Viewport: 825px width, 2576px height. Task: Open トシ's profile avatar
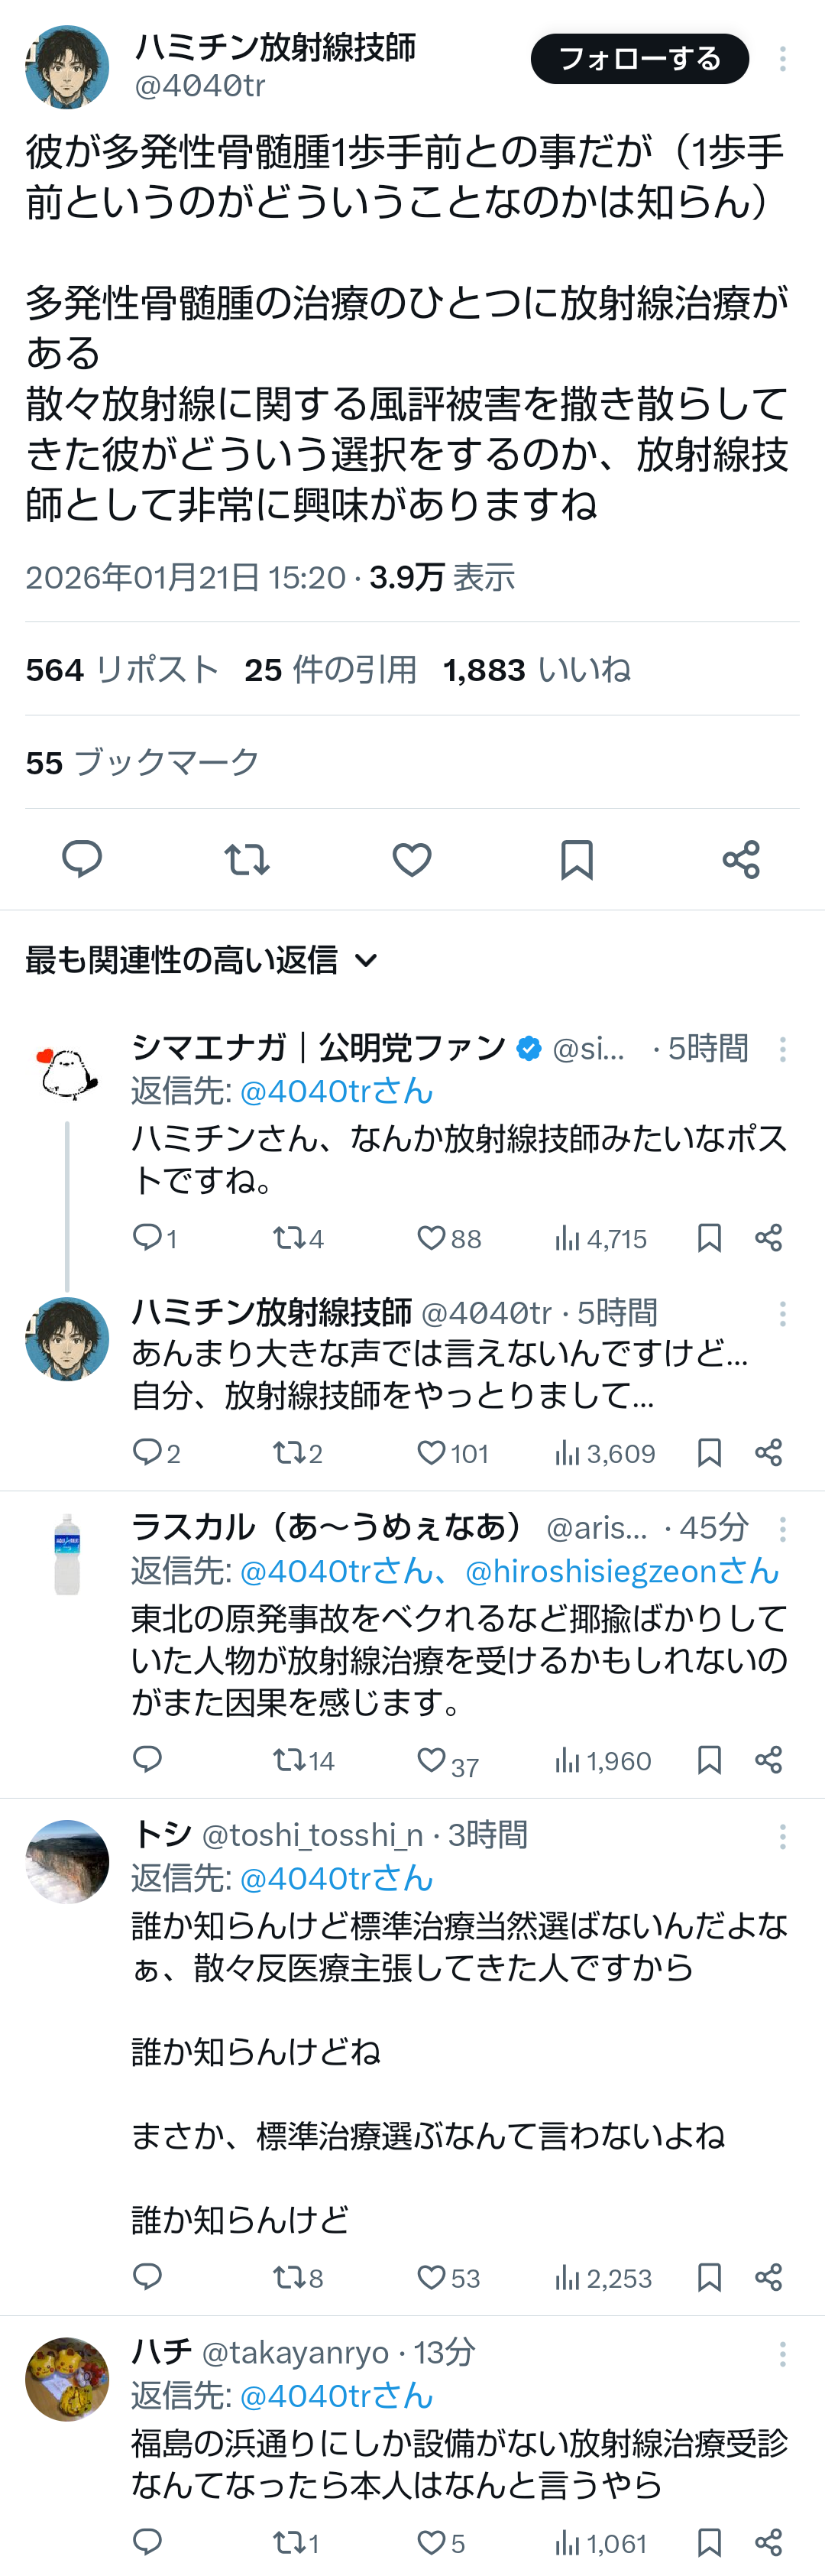coord(67,1861)
